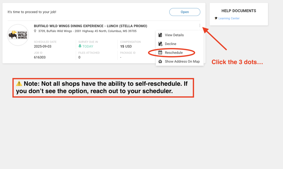Image resolution: width=283 pixels, height=169 pixels.
Task: Open the three-dots job options menu
Action: (x=200, y=25)
